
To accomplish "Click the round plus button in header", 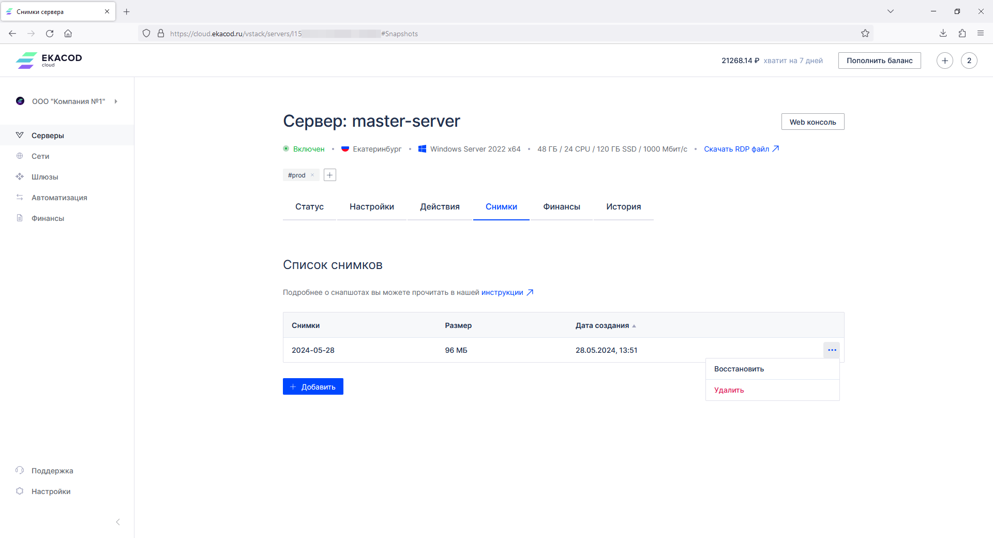I will point(944,61).
